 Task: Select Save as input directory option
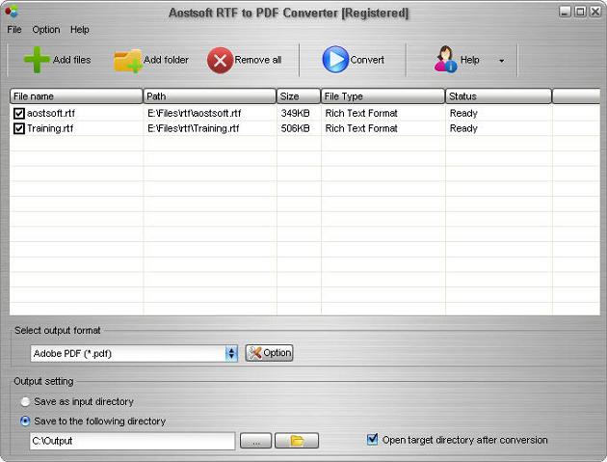pos(25,402)
